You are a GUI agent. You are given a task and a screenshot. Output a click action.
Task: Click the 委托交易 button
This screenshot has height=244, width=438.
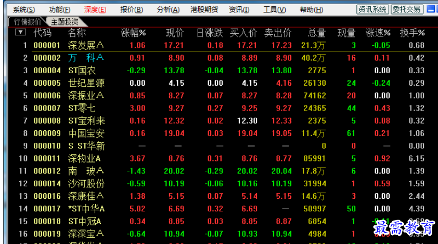coord(407,9)
